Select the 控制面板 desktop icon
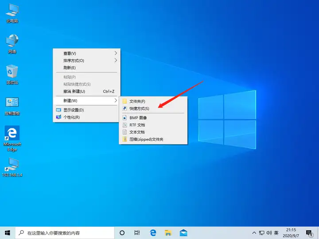Viewport: 319px width, 239px height. point(12,106)
